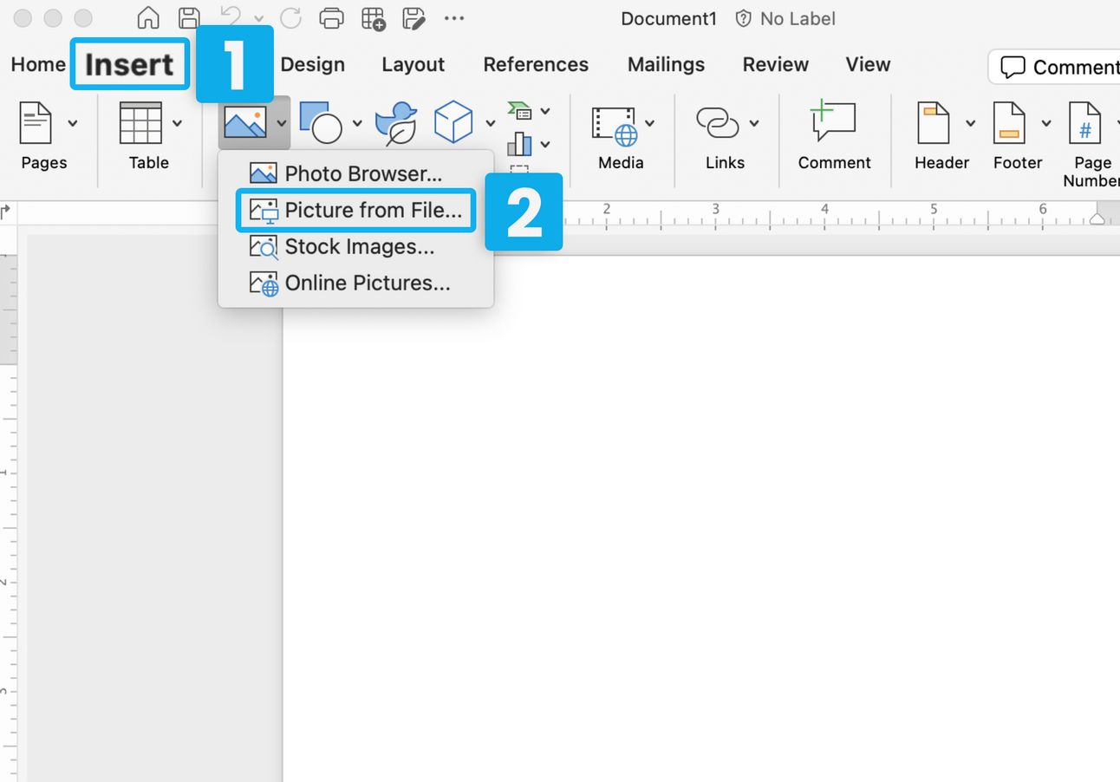Open the quick access more options ellipsis
This screenshot has width=1120, height=782.
coord(453,18)
